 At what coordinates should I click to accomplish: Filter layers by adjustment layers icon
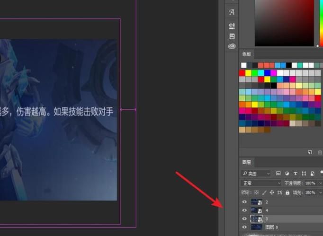click(287, 174)
